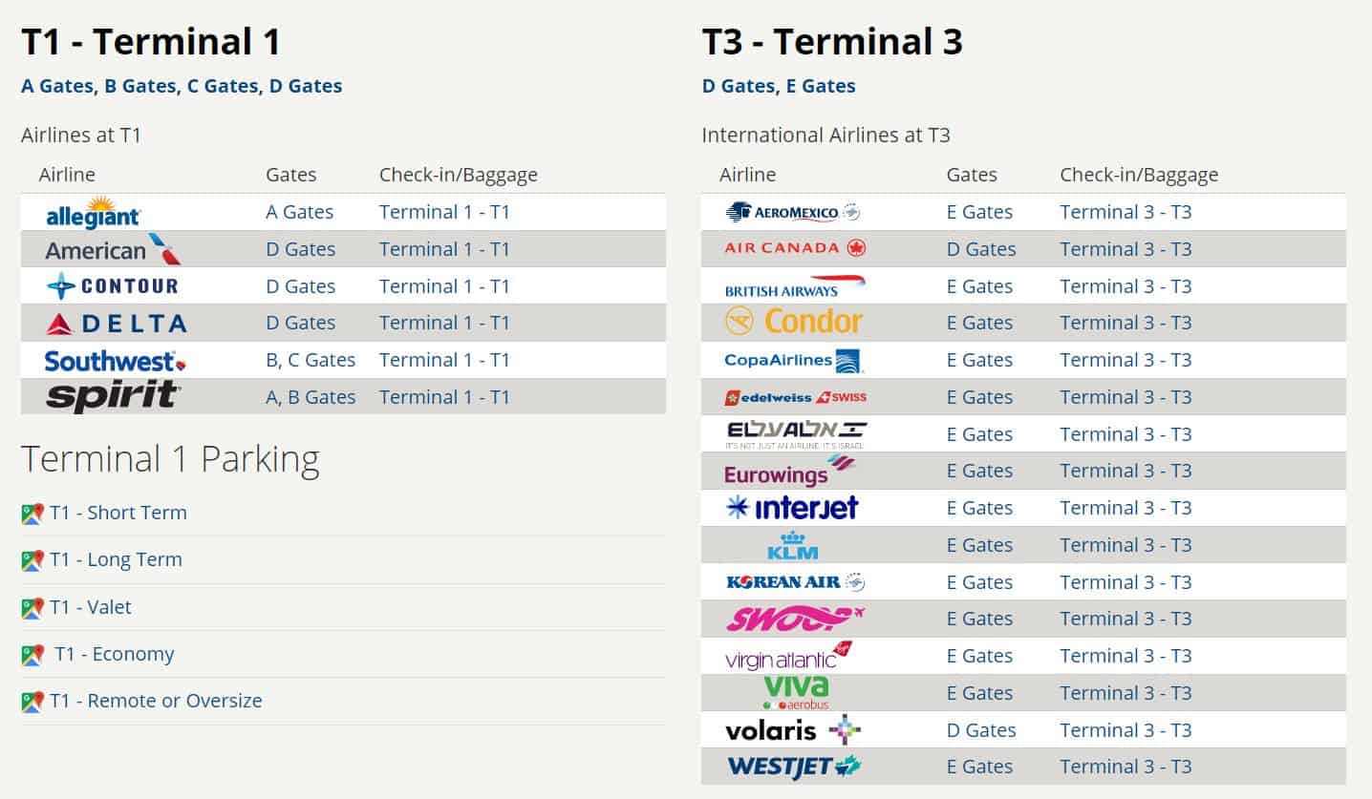Click Air Canada's D Gates link

pyautogui.click(x=981, y=249)
